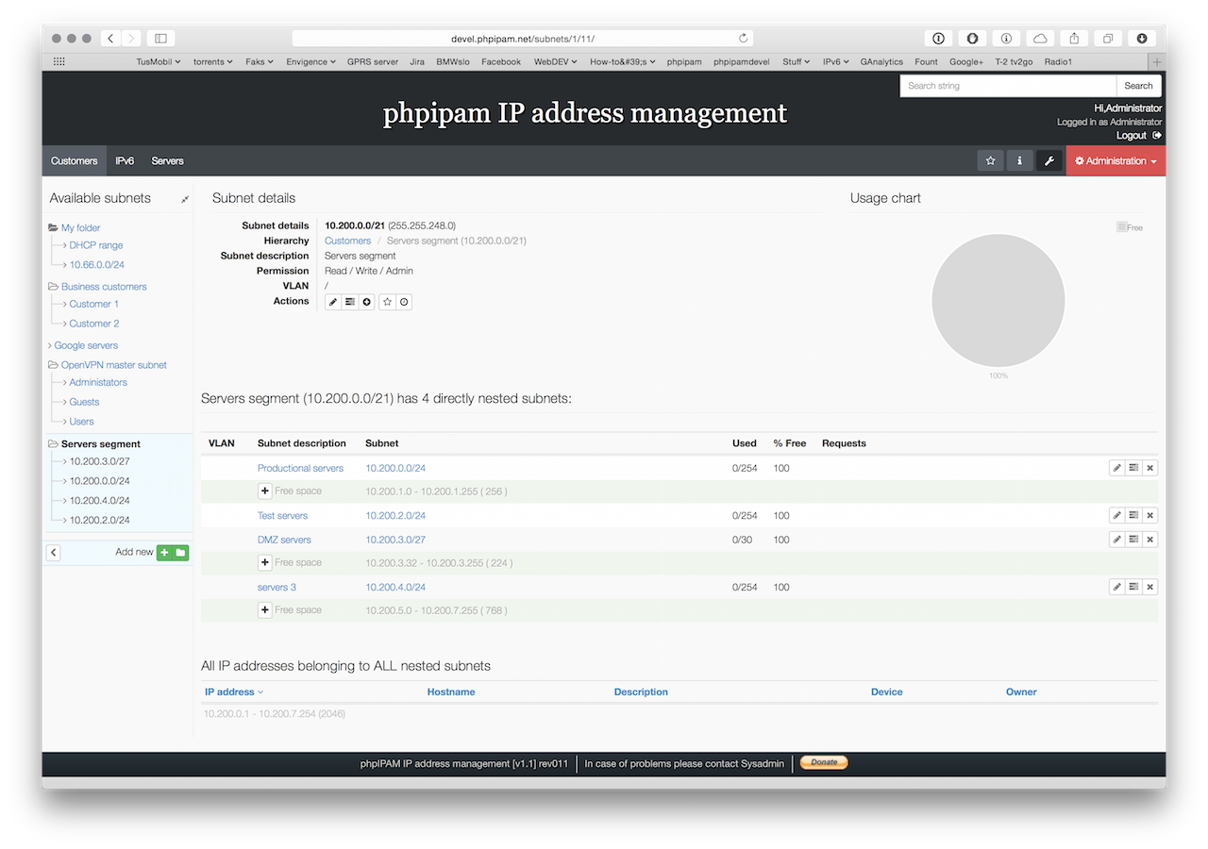Toggle favourite star in subnet Actions
The height and width of the screenshot is (849, 1208).
click(387, 302)
